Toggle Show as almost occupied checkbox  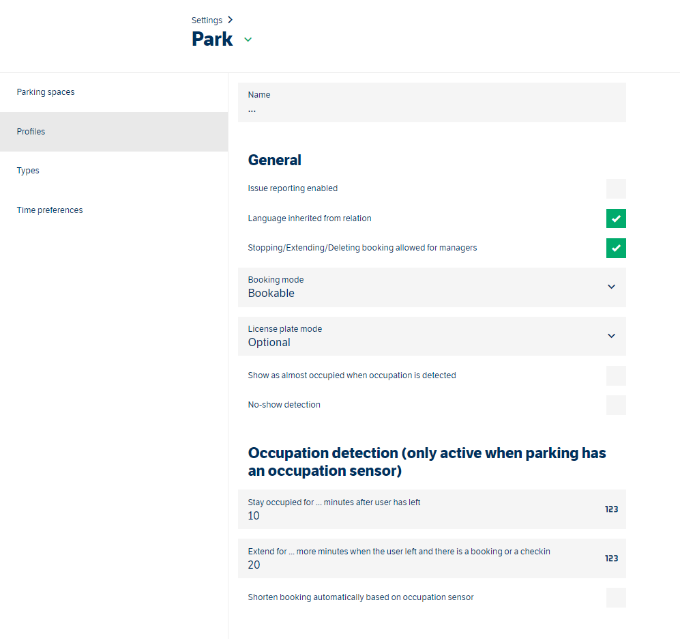(616, 375)
